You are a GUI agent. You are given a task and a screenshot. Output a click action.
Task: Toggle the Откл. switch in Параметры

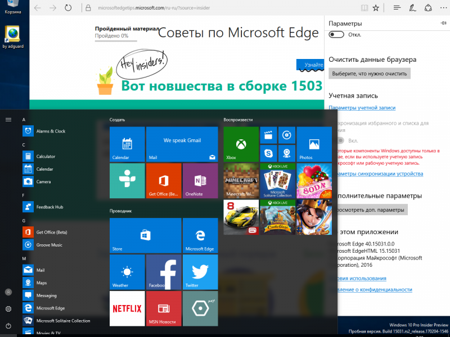coord(336,35)
